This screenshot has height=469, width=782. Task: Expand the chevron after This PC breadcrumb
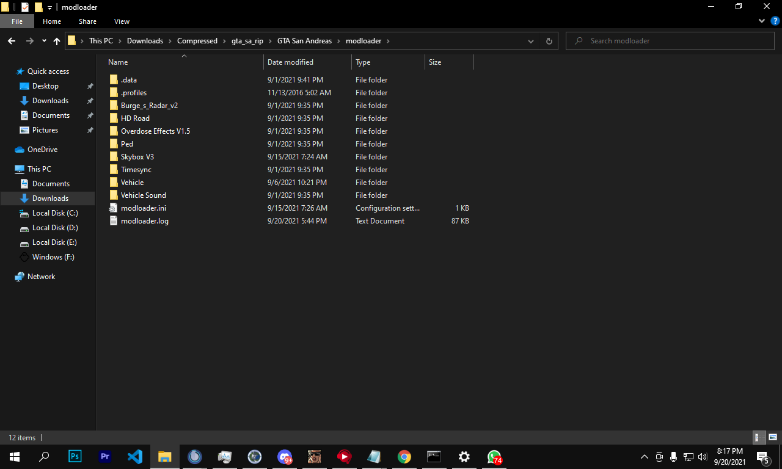pos(120,41)
